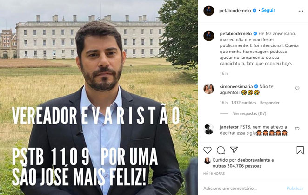
Task: Like the post with the heart icon
Action: tap(208, 150)
